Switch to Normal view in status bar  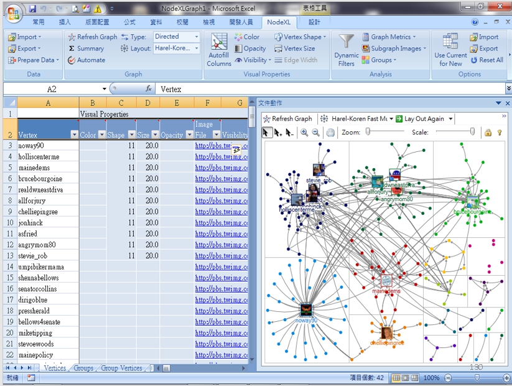[396, 378]
